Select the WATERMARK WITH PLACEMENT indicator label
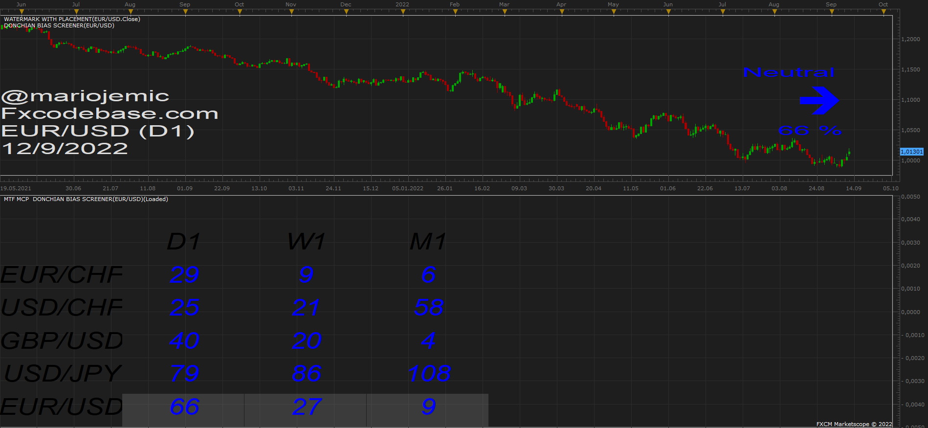The image size is (928, 428). (x=72, y=19)
